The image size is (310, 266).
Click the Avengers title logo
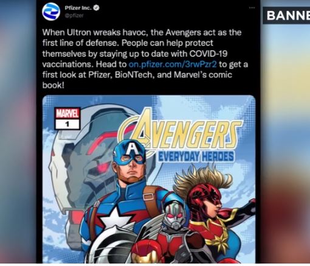182,133
